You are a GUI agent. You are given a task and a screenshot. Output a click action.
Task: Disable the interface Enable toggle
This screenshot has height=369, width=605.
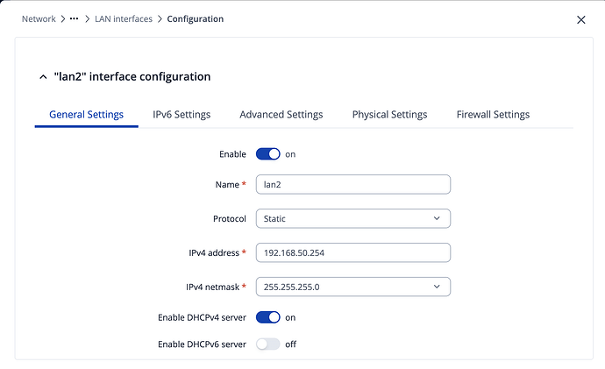267,154
